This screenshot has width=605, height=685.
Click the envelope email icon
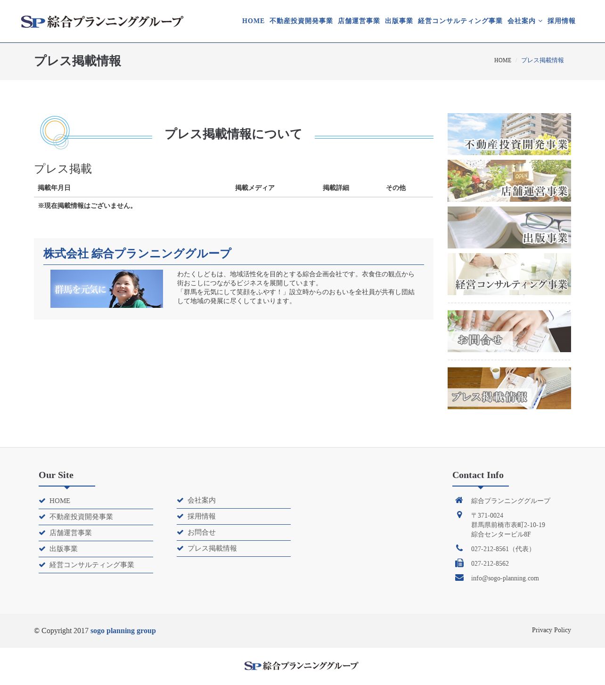[459, 578]
